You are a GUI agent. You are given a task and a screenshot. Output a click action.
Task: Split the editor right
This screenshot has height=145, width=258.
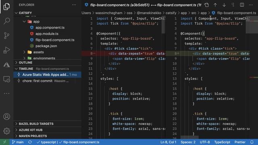(242, 5)
